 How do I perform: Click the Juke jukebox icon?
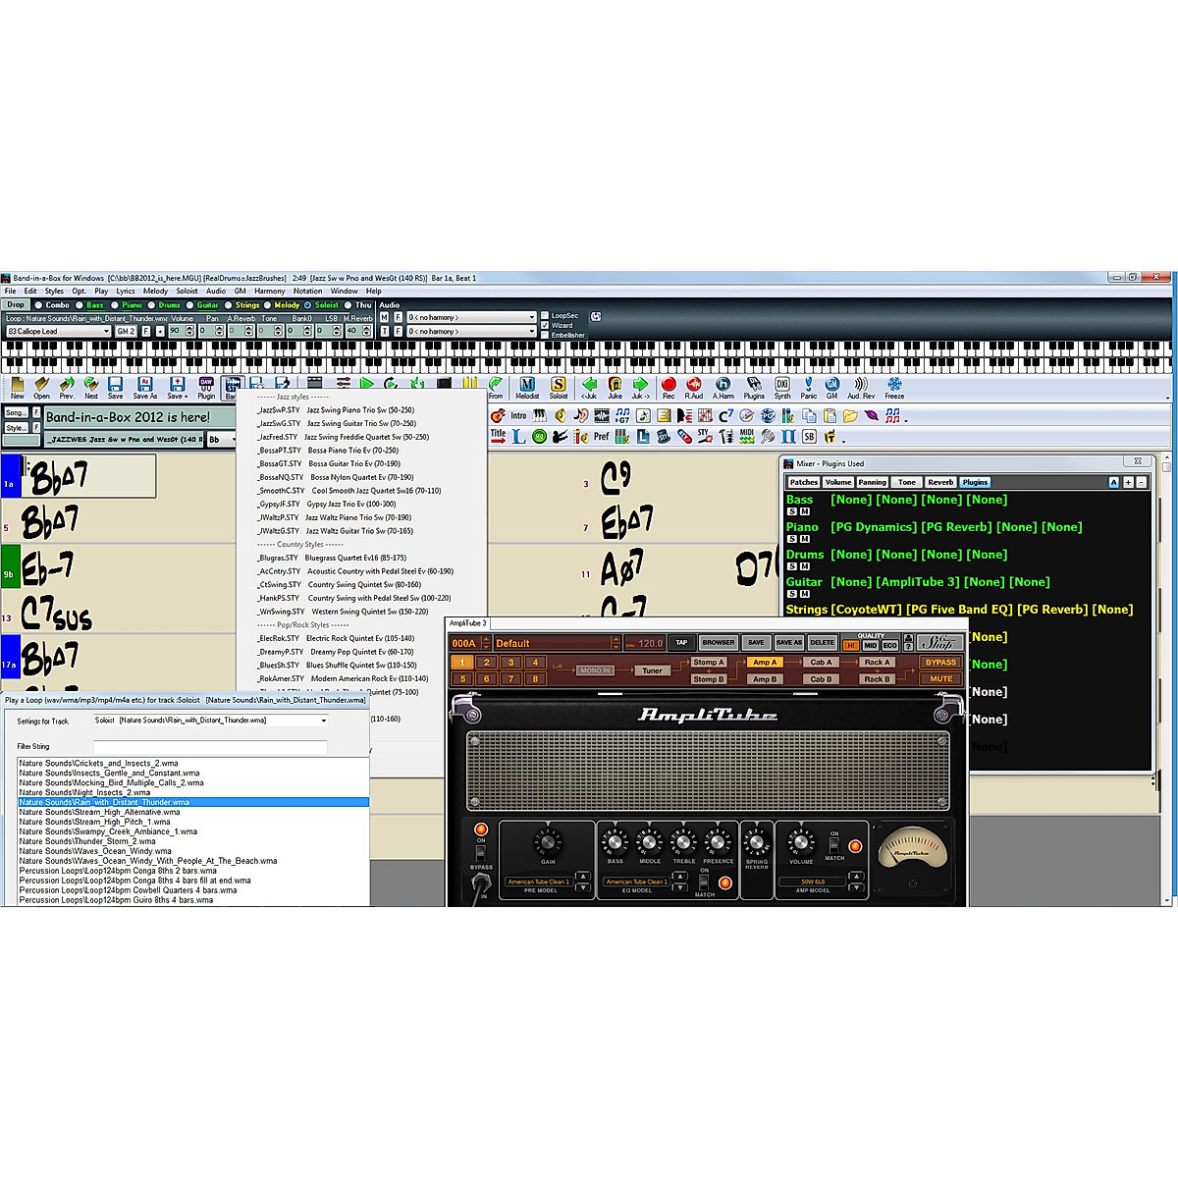coord(615,386)
